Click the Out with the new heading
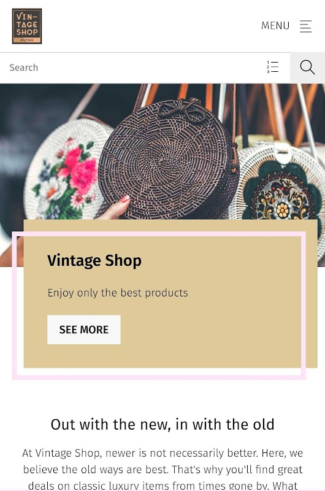 click(x=162, y=425)
